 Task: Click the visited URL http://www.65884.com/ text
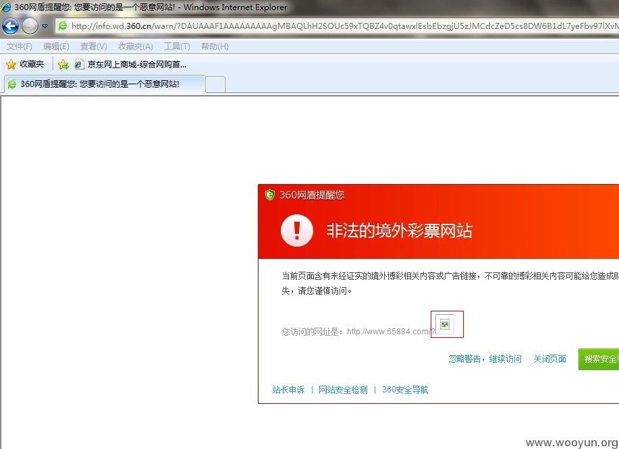click(x=391, y=332)
